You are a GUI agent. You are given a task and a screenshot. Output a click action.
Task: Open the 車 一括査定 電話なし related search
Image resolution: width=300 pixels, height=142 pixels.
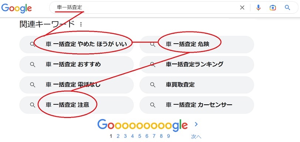coord(77,85)
